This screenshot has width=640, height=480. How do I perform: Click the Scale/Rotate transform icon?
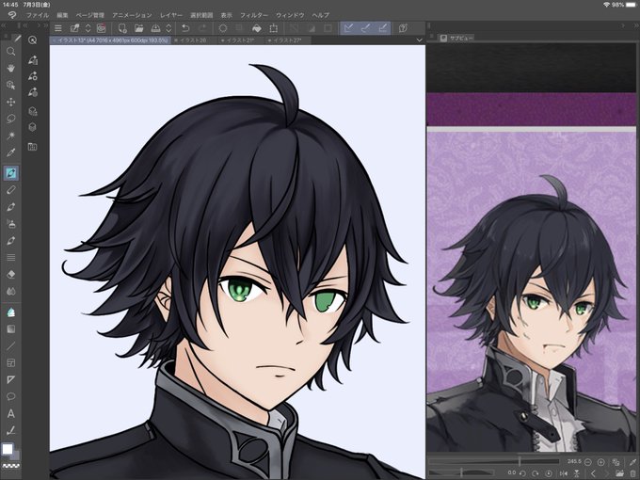(274, 28)
